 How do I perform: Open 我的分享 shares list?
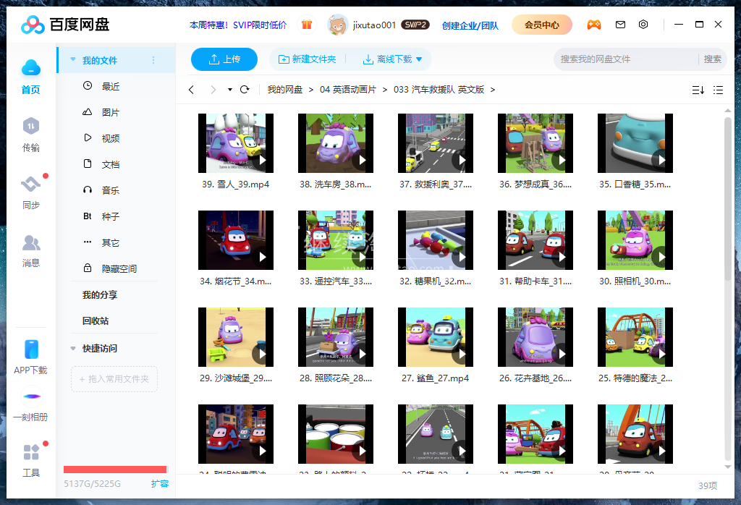[100, 295]
